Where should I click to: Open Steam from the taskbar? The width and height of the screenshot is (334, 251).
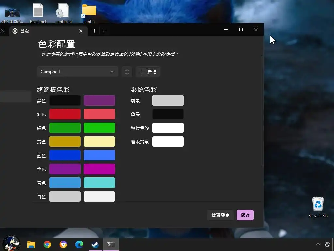tap(95, 244)
